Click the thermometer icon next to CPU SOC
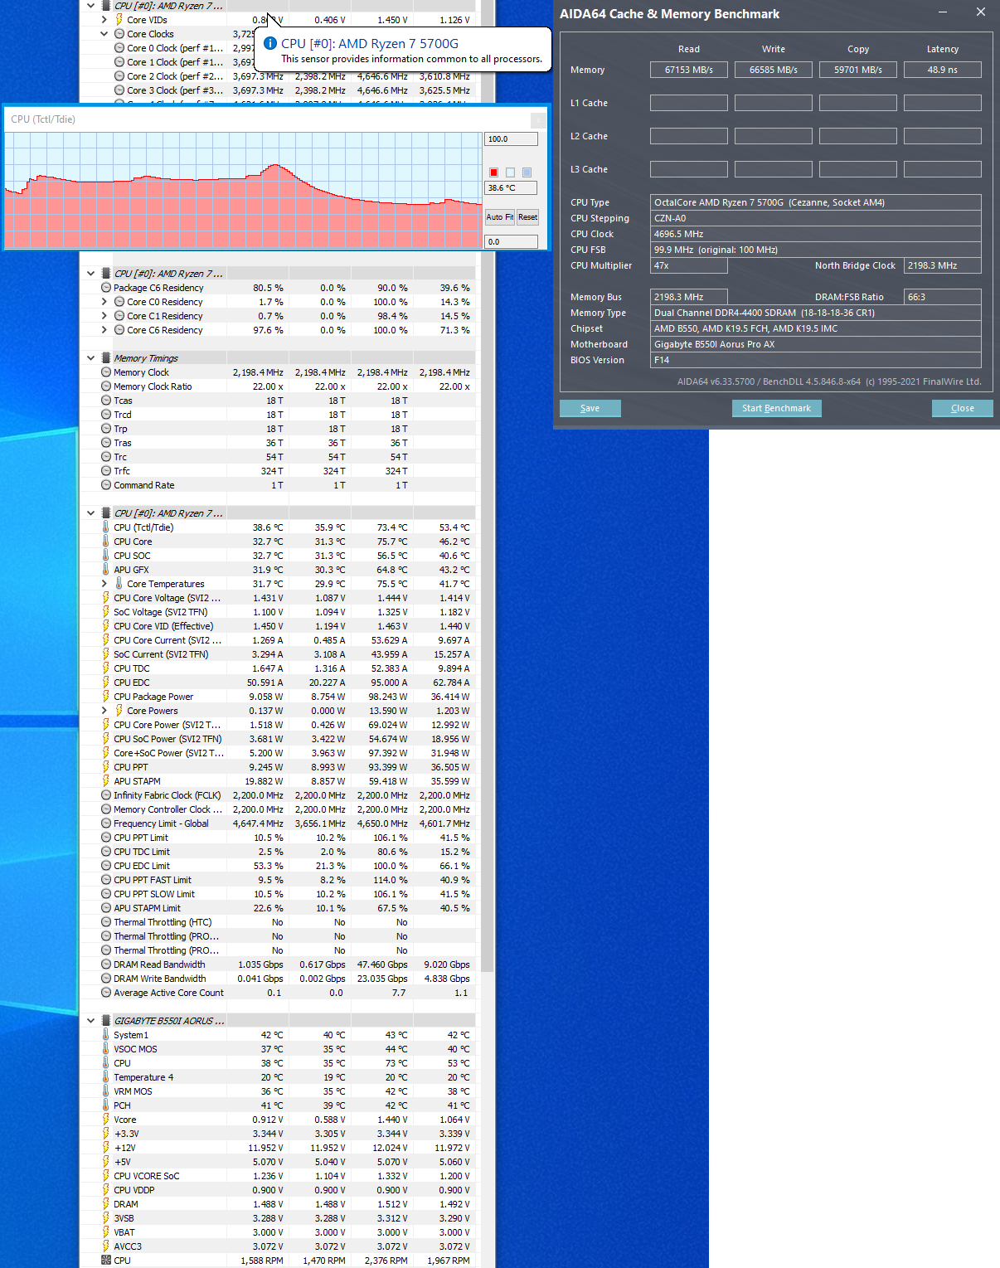 tap(106, 556)
